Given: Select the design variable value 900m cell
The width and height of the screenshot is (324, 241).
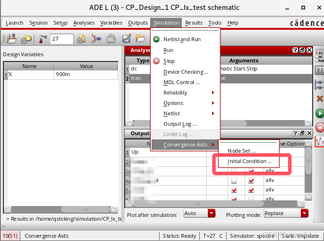Looking at the screenshot, I should point(86,75).
